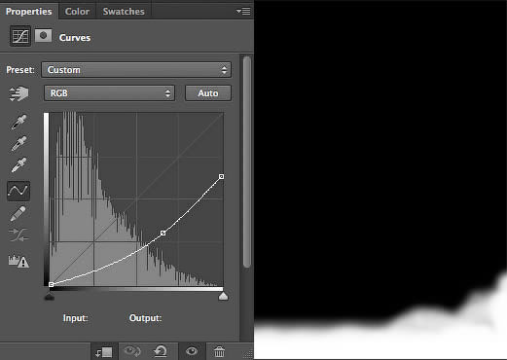The width and height of the screenshot is (507, 360).
Task: Reset the adjustment to defaults
Action: [161, 351]
